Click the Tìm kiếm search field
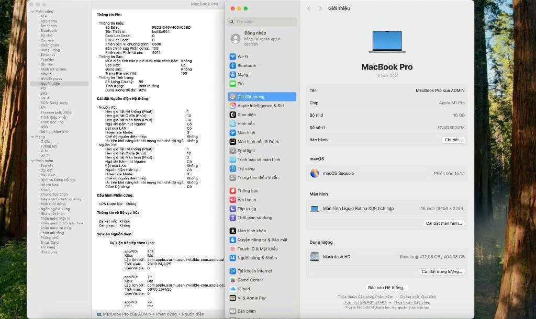The image size is (536, 319). (x=262, y=22)
